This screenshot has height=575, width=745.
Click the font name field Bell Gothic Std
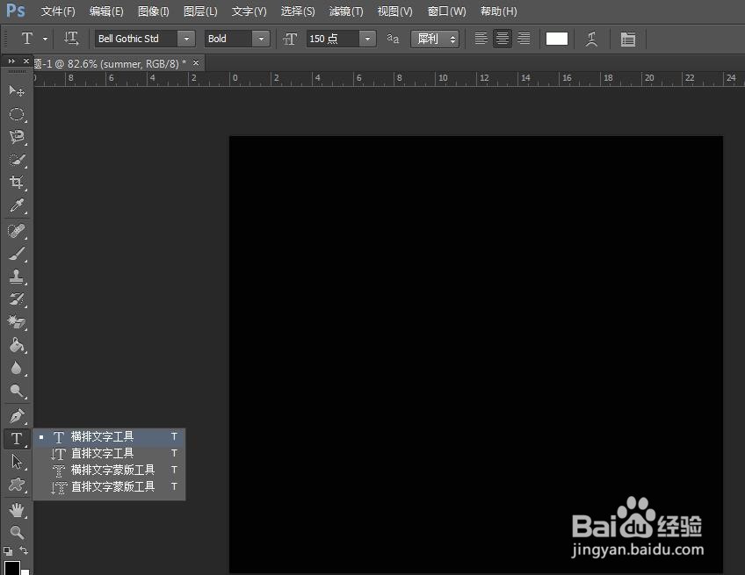[136, 39]
